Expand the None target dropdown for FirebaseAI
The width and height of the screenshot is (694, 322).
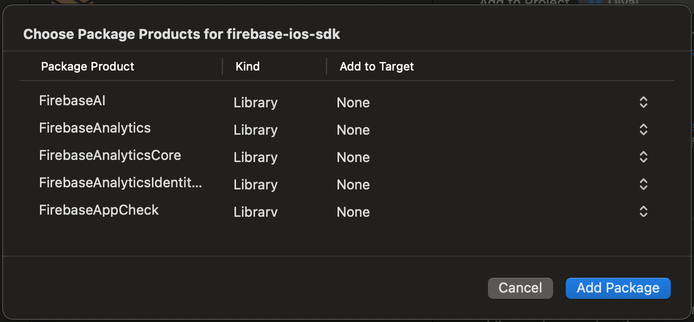point(353,103)
